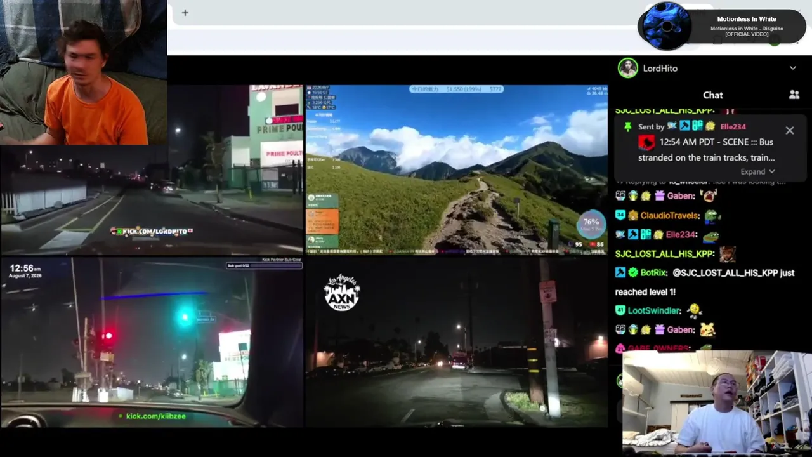812x457 pixels.
Task: Click the moderator sword badge next to BotRix
Action: (620, 272)
